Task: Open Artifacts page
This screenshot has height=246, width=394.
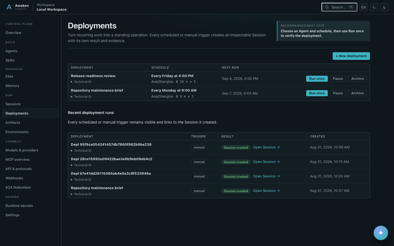Action: tap(30, 122)
